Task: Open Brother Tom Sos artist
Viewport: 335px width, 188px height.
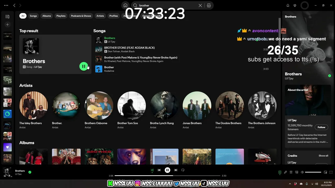Action: 132,110
